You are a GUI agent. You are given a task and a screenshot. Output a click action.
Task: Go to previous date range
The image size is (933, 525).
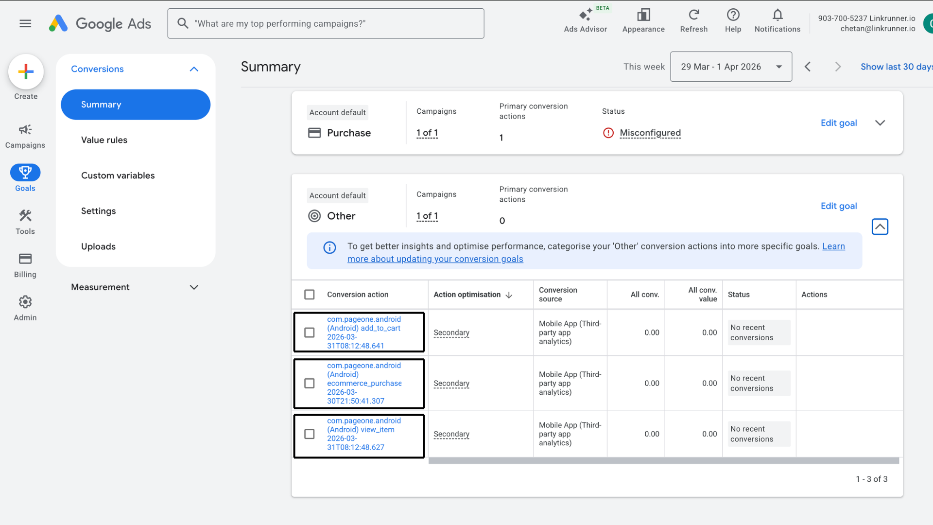point(808,67)
